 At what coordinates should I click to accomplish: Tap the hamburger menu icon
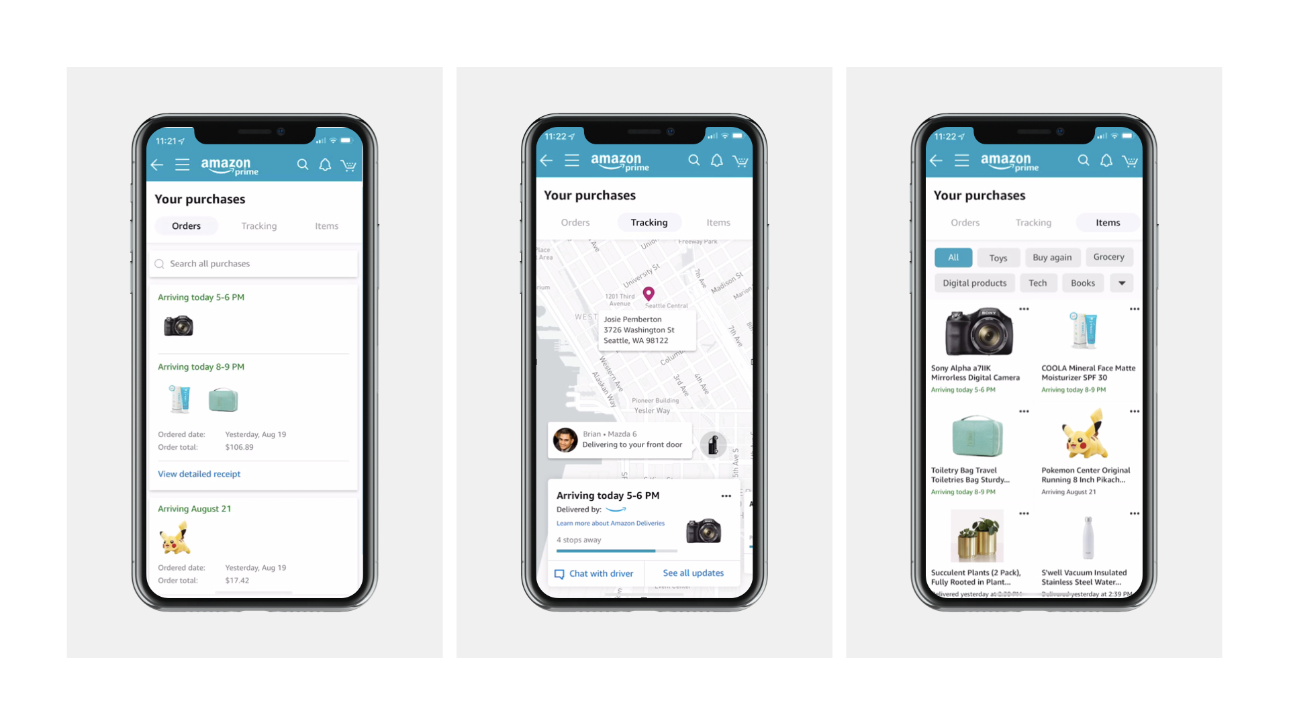click(x=183, y=166)
